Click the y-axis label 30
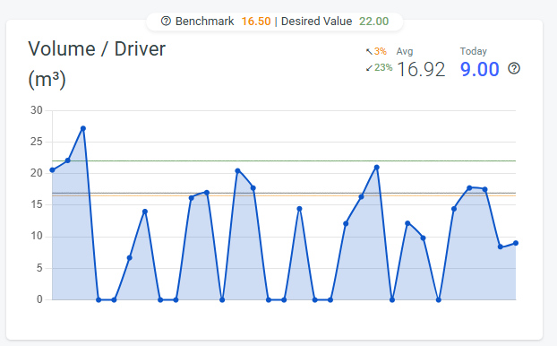Viewport: 557px width, 346px height. (36, 110)
